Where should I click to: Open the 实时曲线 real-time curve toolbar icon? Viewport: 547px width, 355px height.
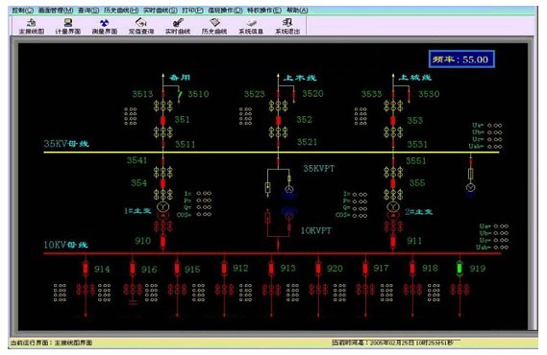(178, 27)
